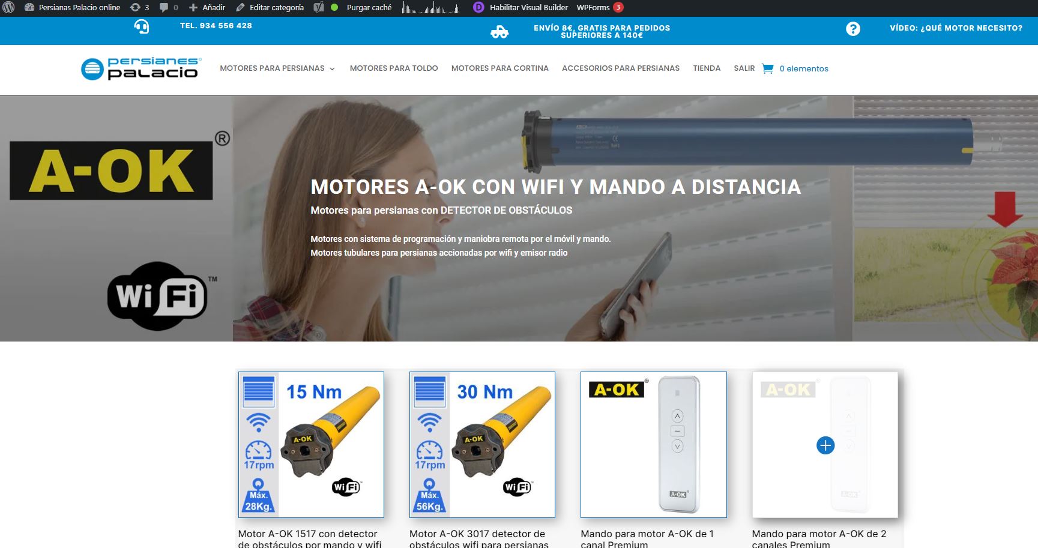Click the Máx. 56Kg weight icon
This screenshot has width=1038, height=548.
tap(430, 496)
